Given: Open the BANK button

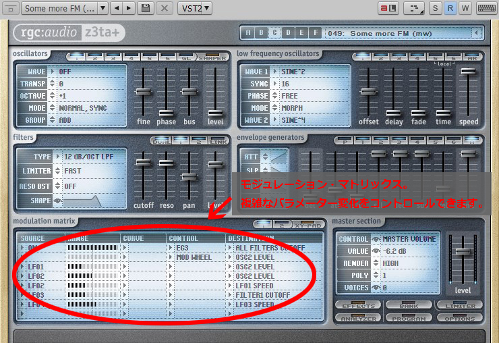Looking at the screenshot, I should click(x=409, y=305).
